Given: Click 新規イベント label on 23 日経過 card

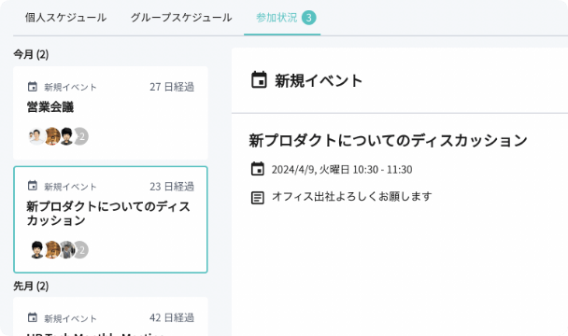Looking at the screenshot, I should point(70,187).
